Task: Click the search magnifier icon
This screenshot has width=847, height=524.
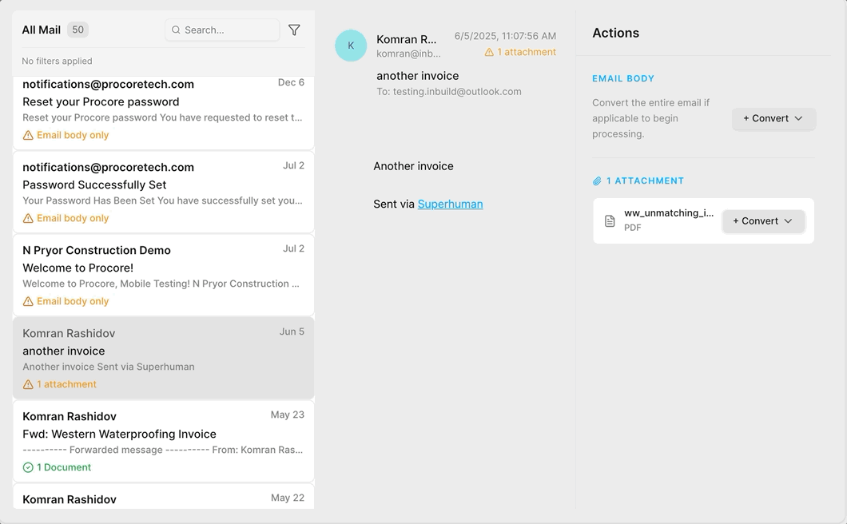Action: coord(176,30)
